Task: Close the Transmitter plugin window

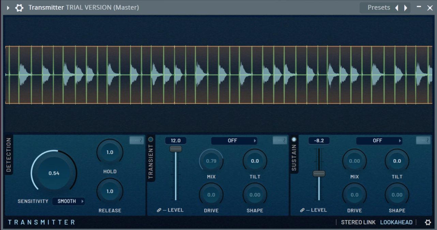Action: 430,8
